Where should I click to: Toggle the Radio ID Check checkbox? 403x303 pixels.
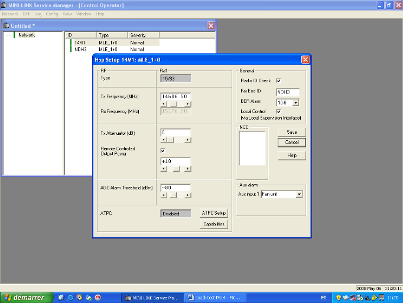coord(278,80)
